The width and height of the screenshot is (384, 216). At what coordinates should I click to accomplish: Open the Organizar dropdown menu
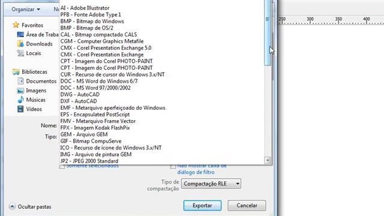(x=26, y=10)
